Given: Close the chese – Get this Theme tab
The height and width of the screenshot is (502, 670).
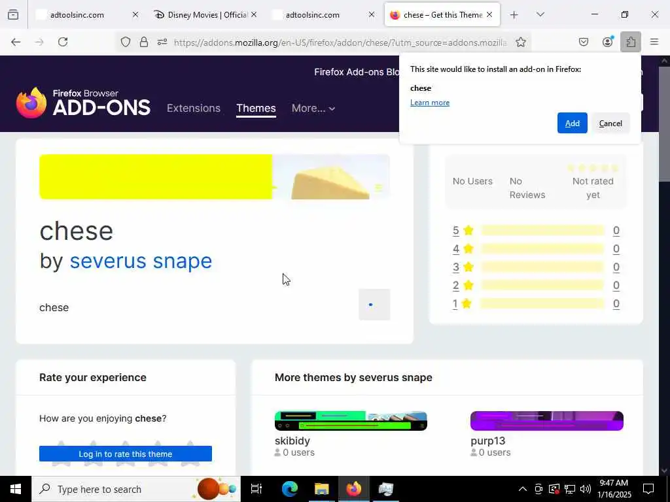Looking at the screenshot, I should tap(489, 14).
